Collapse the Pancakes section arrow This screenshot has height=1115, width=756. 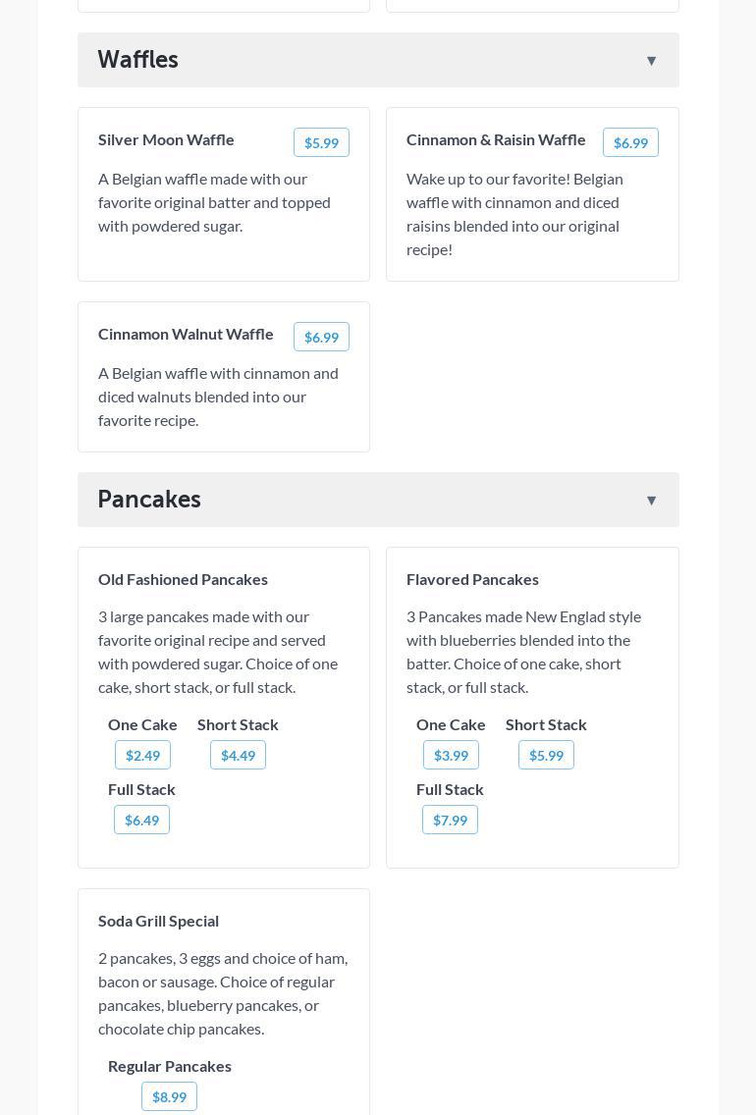click(651, 501)
